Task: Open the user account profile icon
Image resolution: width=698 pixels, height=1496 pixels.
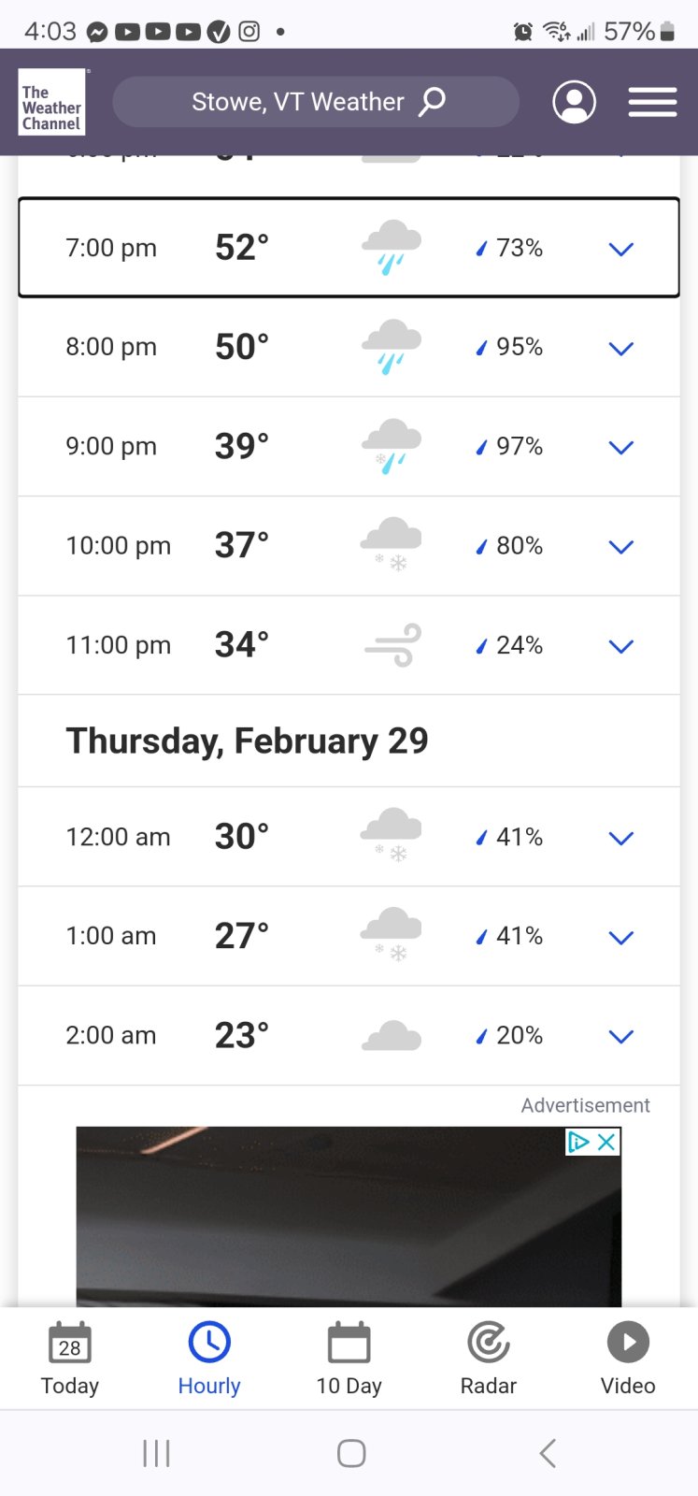Action: click(x=574, y=102)
